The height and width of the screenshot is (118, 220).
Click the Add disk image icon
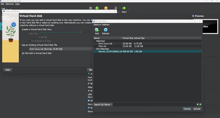[x=97, y=30]
